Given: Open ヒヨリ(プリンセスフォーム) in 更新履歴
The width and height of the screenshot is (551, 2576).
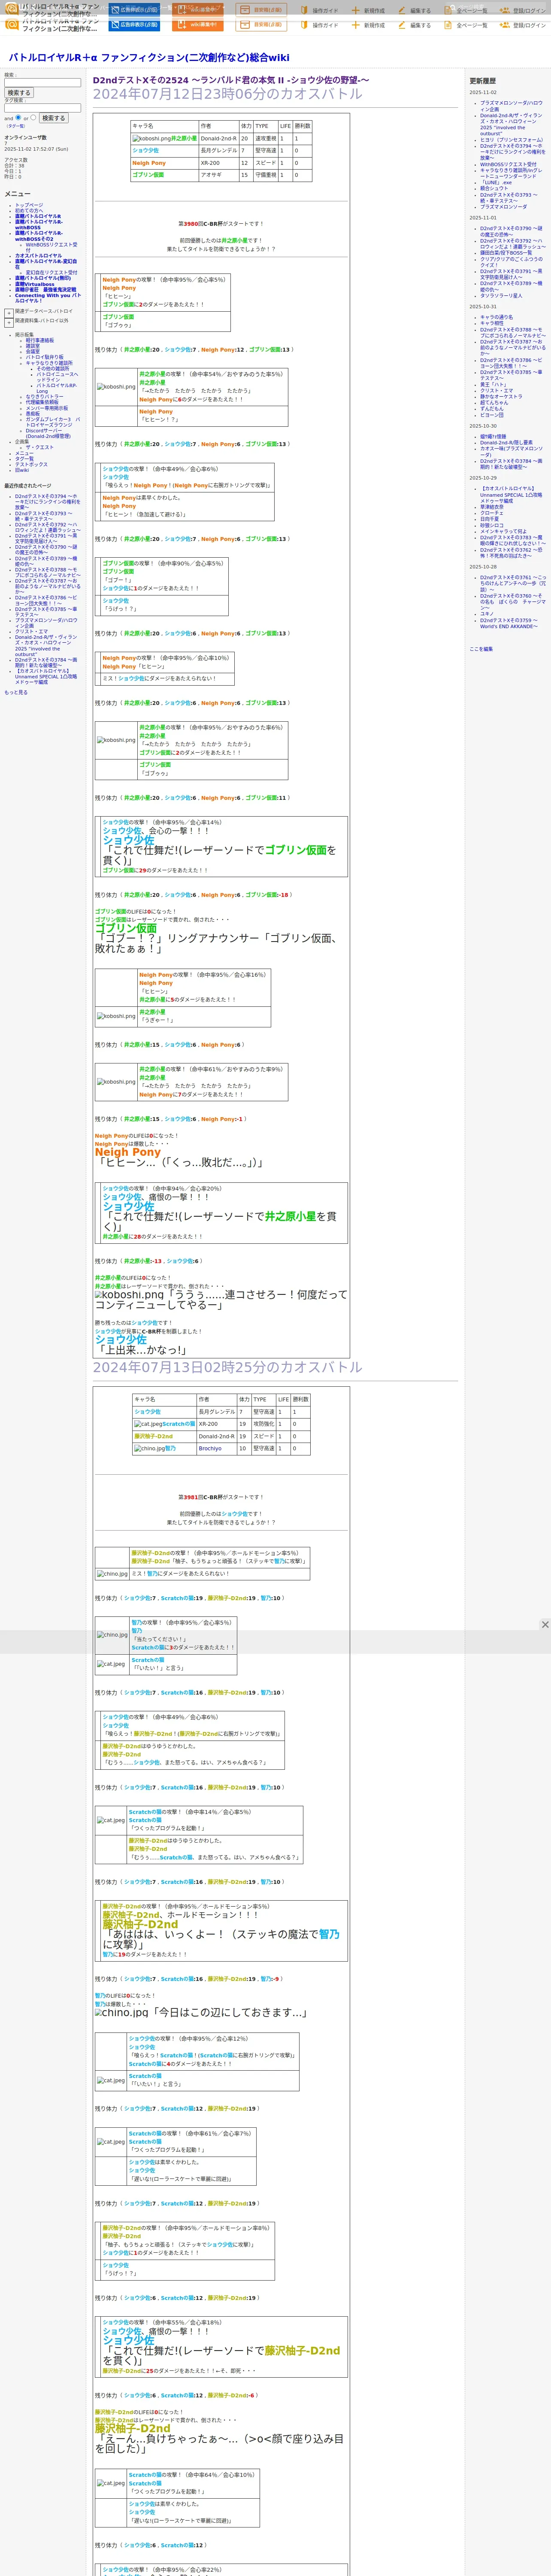Looking at the screenshot, I should point(512,140).
